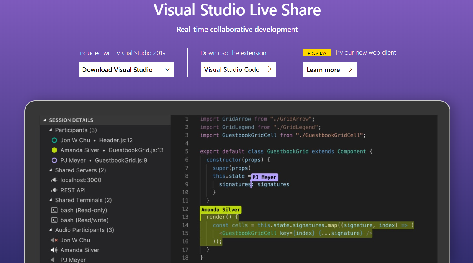The width and height of the screenshot is (473, 263).
Task: Select PJ Meyer under Audio Participants
Action: [105, 259]
